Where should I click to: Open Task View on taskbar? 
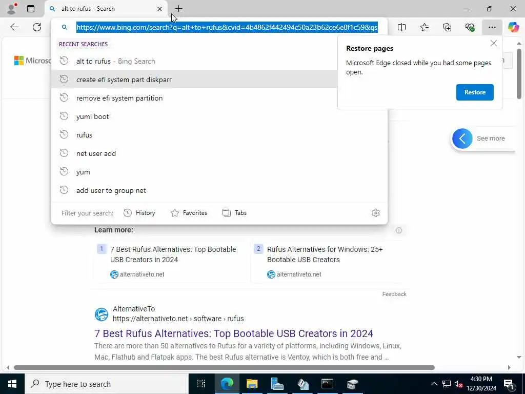pos(201,384)
